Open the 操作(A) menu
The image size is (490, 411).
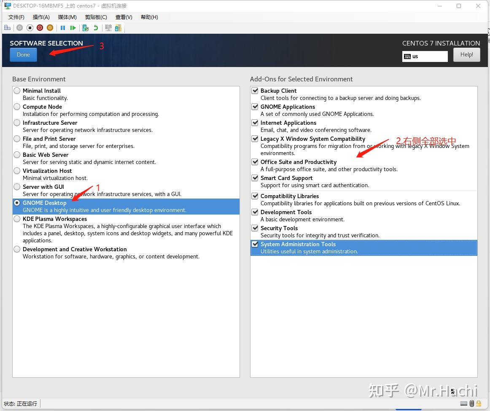point(41,17)
